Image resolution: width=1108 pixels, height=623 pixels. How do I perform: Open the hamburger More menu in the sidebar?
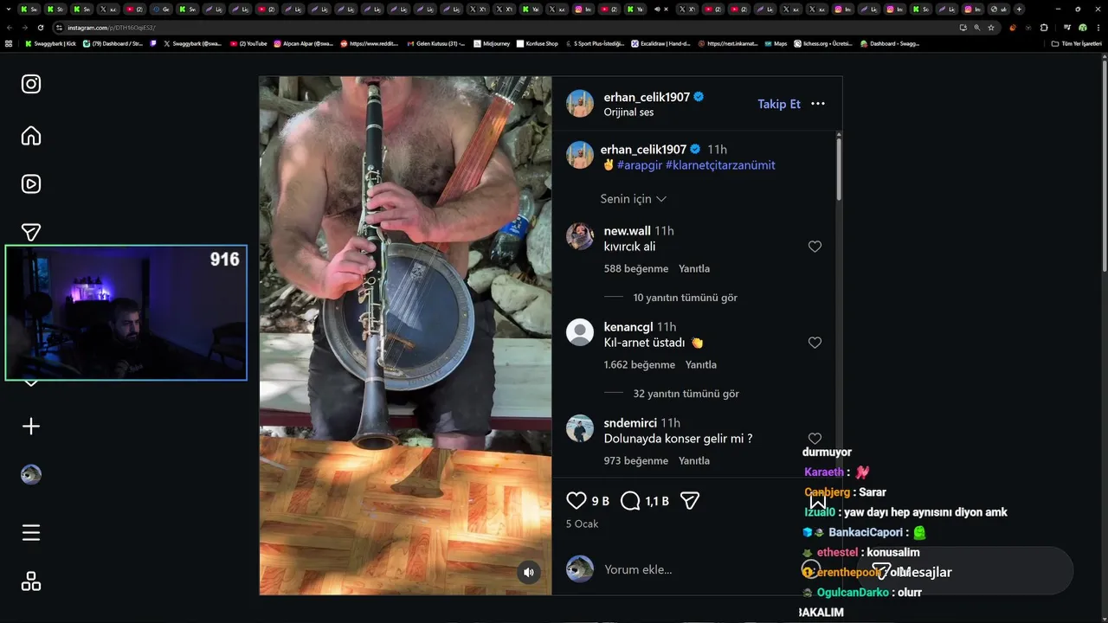pos(31,533)
